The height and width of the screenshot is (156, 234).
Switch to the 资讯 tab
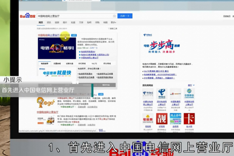pos(49,22)
